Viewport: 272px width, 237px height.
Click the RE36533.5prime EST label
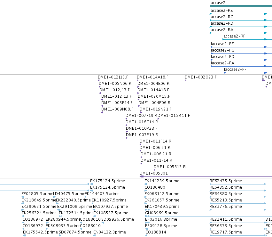(x=226, y=226)
